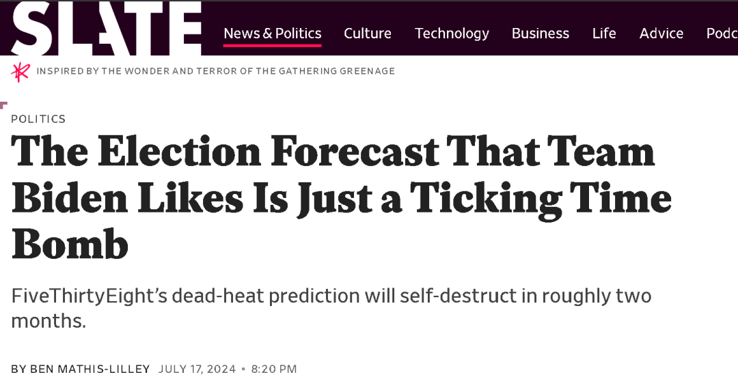Navigate to the Advice section
738x392 pixels.
pyautogui.click(x=661, y=33)
